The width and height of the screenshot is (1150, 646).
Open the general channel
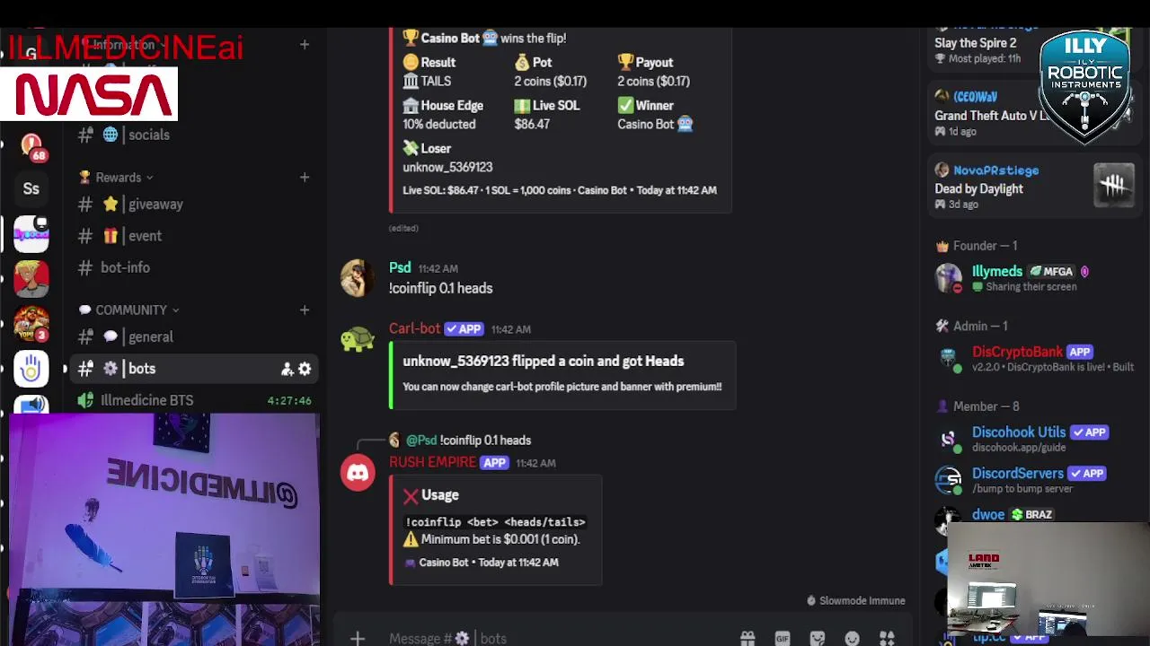pyautogui.click(x=192, y=336)
